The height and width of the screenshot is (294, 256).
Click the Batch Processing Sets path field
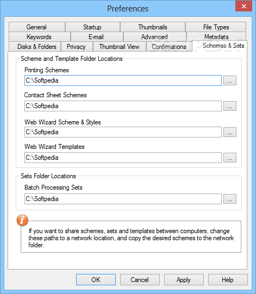pyautogui.click(x=123, y=199)
